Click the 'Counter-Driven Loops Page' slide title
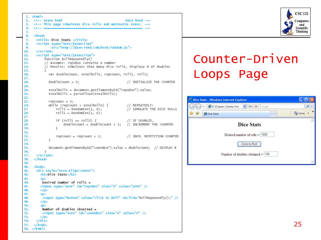321x240 pixels. pyautogui.click(x=246, y=67)
